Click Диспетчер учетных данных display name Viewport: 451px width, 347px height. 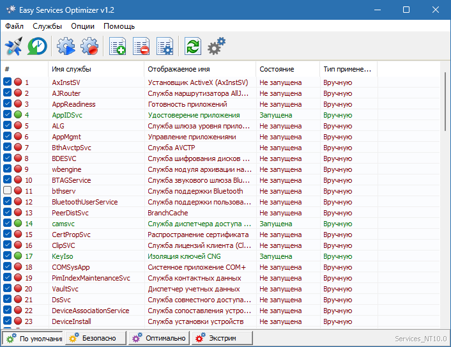point(194,289)
